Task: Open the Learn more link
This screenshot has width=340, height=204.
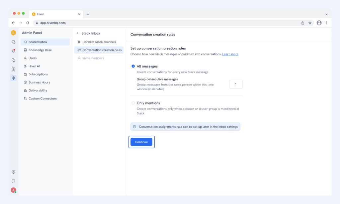Action: pos(230,54)
